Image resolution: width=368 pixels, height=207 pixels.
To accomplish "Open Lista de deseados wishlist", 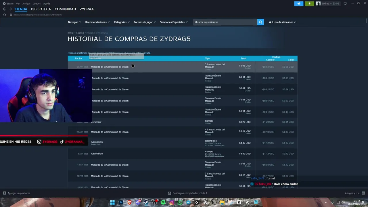I will (x=282, y=22).
